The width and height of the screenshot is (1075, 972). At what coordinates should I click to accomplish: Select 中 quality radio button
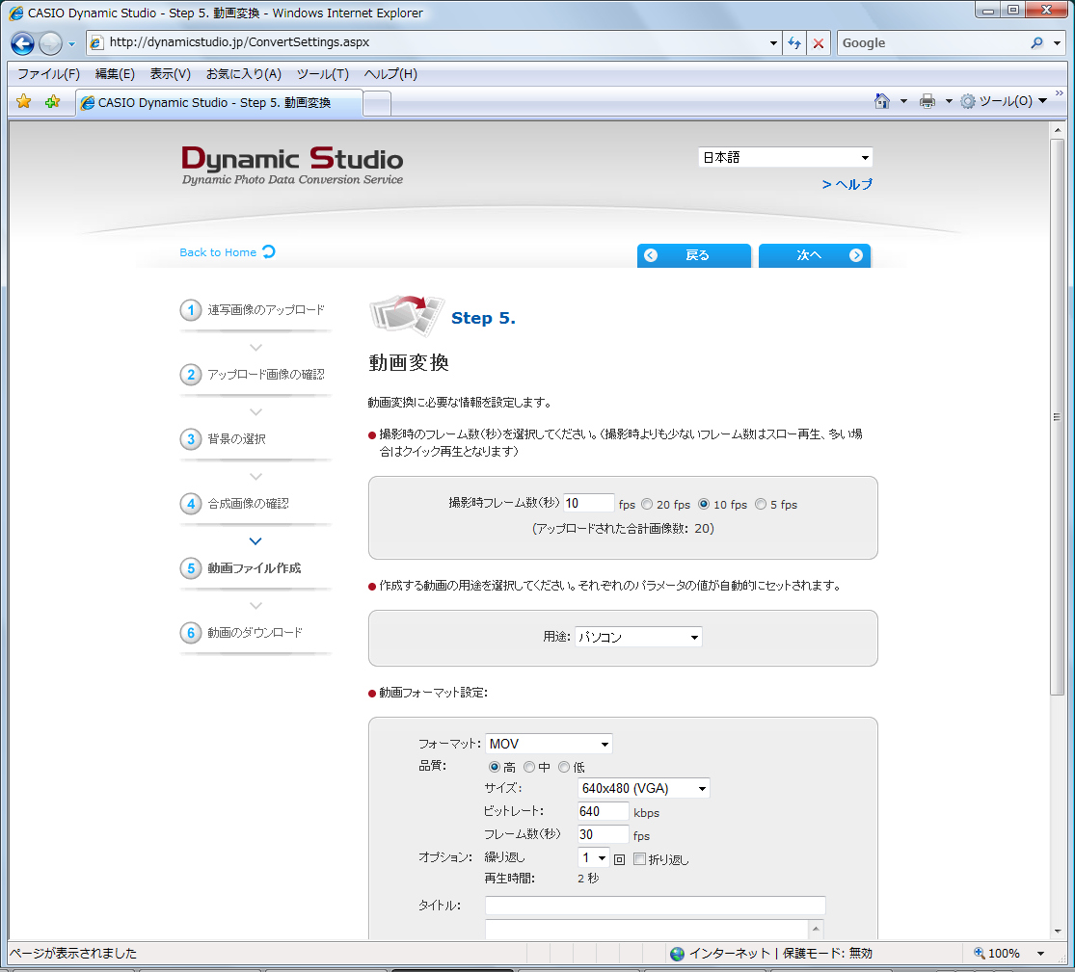click(528, 767)
